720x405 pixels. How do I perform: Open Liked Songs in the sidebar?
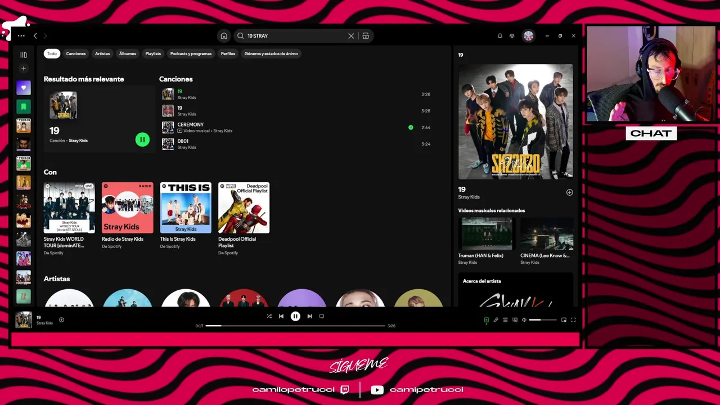click(23, 88)
